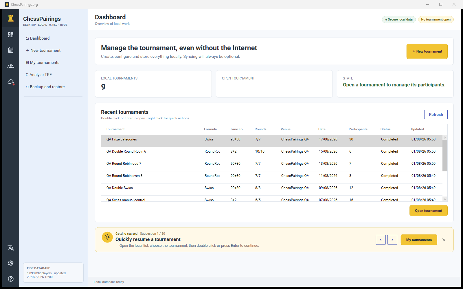The height and width of the screenshot is (289, 463).
Task: Click the 10/10 rounds cell
Action: tap(260, 151)
